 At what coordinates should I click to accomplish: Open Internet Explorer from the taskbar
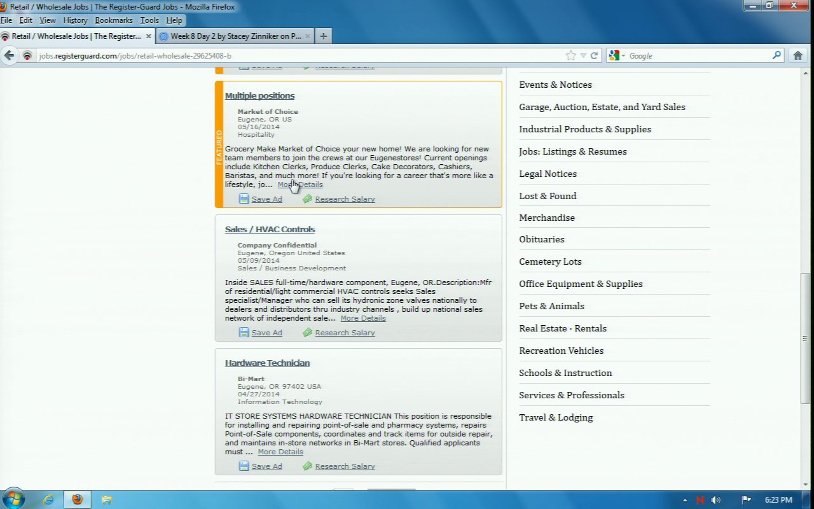coord(48,499)
